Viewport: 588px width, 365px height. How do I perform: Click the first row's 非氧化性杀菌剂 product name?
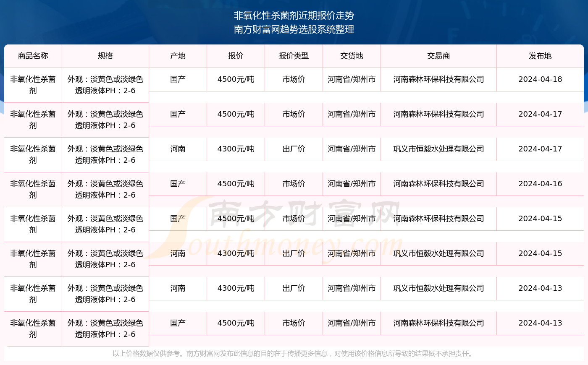click(x=33, y=85)
